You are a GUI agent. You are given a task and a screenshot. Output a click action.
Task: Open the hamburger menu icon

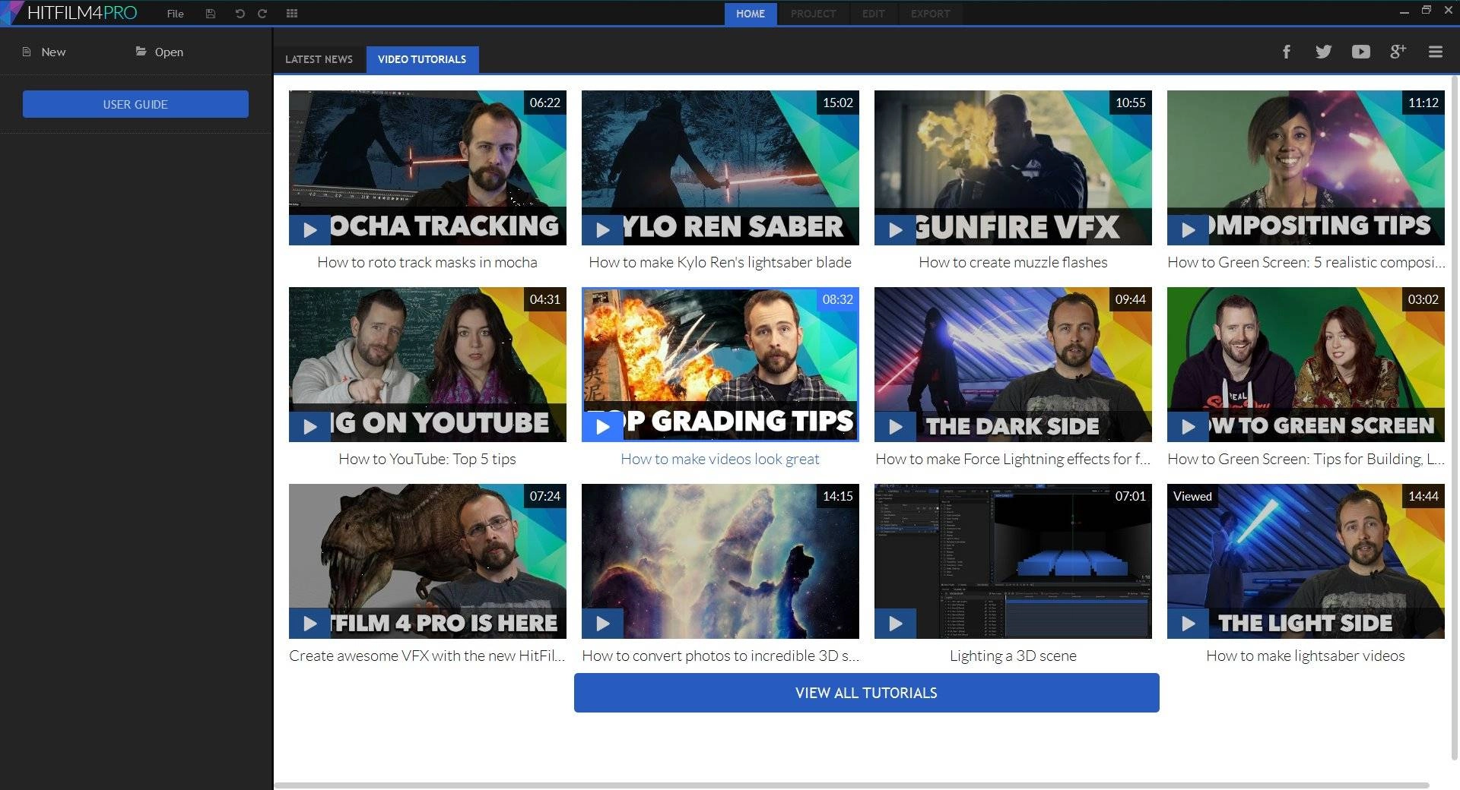[1436, 52]
